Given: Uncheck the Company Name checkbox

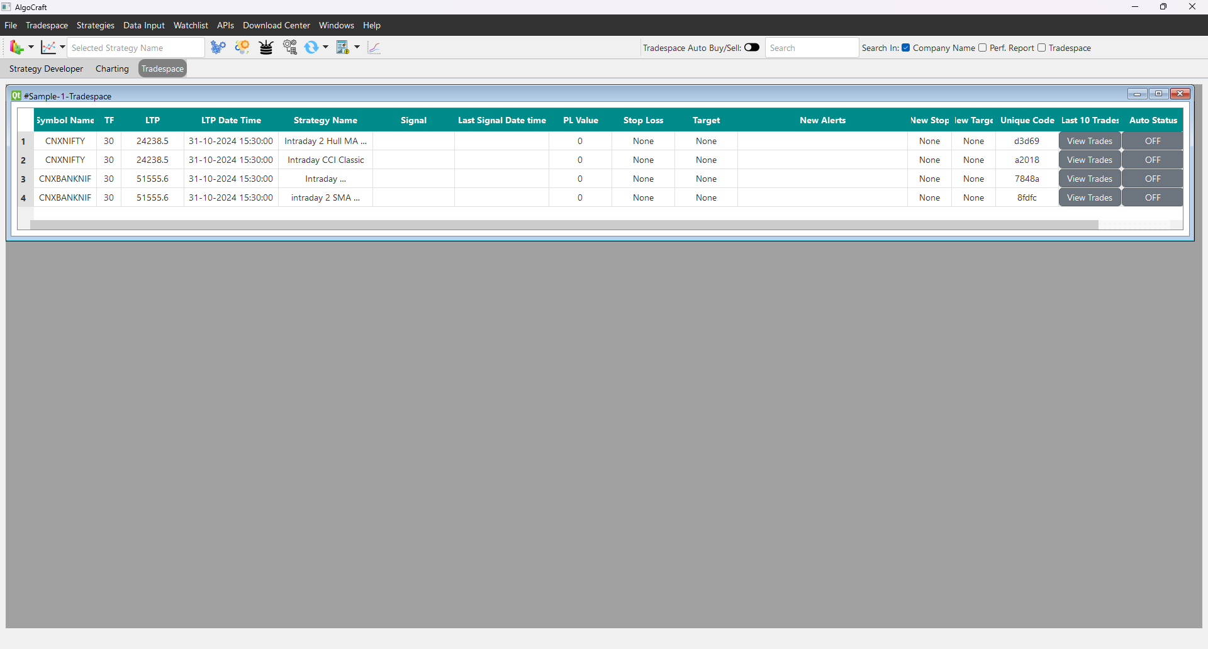Looking at the screenshot, I should (906, 48).
